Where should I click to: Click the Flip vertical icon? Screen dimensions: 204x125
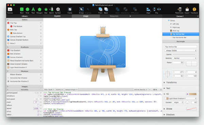click(x=154, y=9)
